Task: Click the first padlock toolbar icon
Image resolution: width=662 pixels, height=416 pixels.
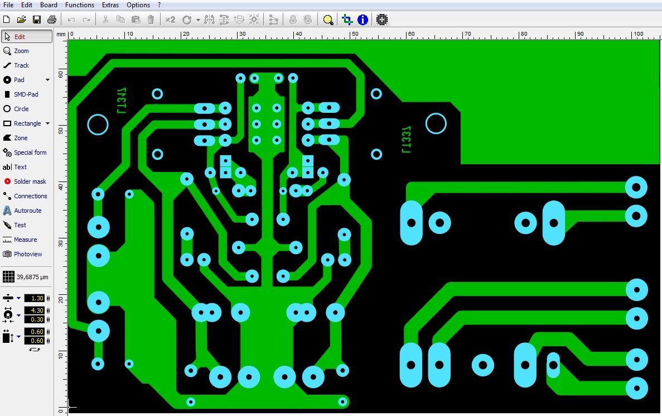Action: click(x=293, y=20)
